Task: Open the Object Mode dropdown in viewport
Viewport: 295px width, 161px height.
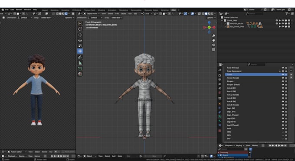Action: tap(92, 14)
